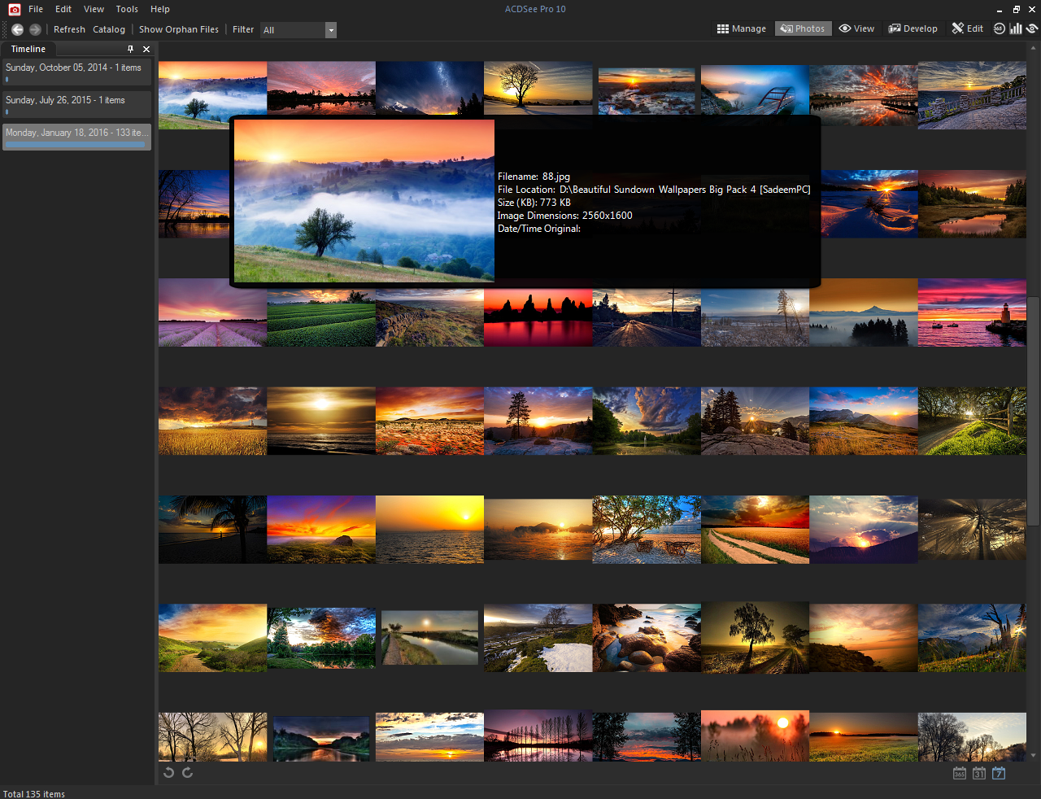Open the 365 mode icon in top toolbar
The image size is (1041, 799).
pyautogui.click(x=1000, y=28)
